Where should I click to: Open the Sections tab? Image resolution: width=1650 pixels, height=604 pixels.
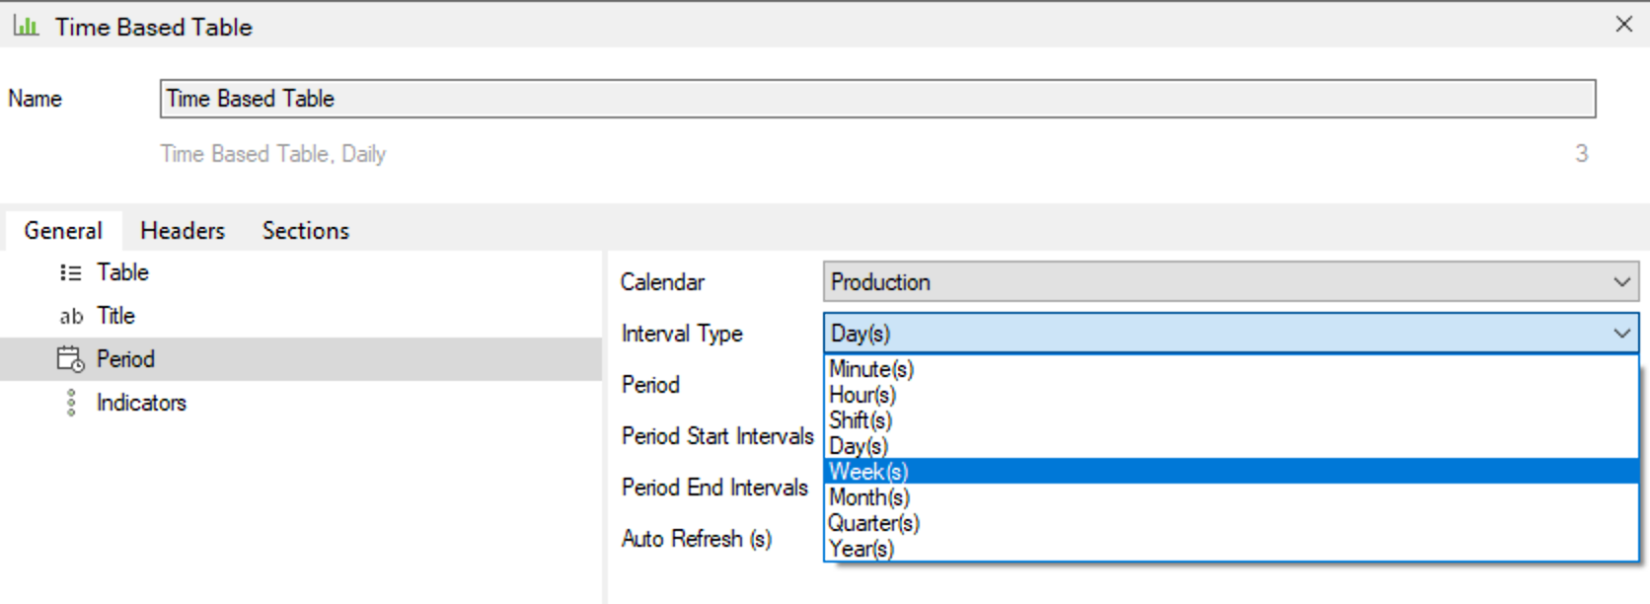point(306,230)
